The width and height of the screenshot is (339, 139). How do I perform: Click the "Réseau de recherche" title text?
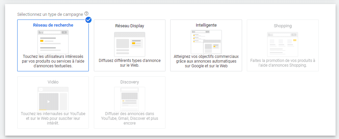(x=53, y=25)
